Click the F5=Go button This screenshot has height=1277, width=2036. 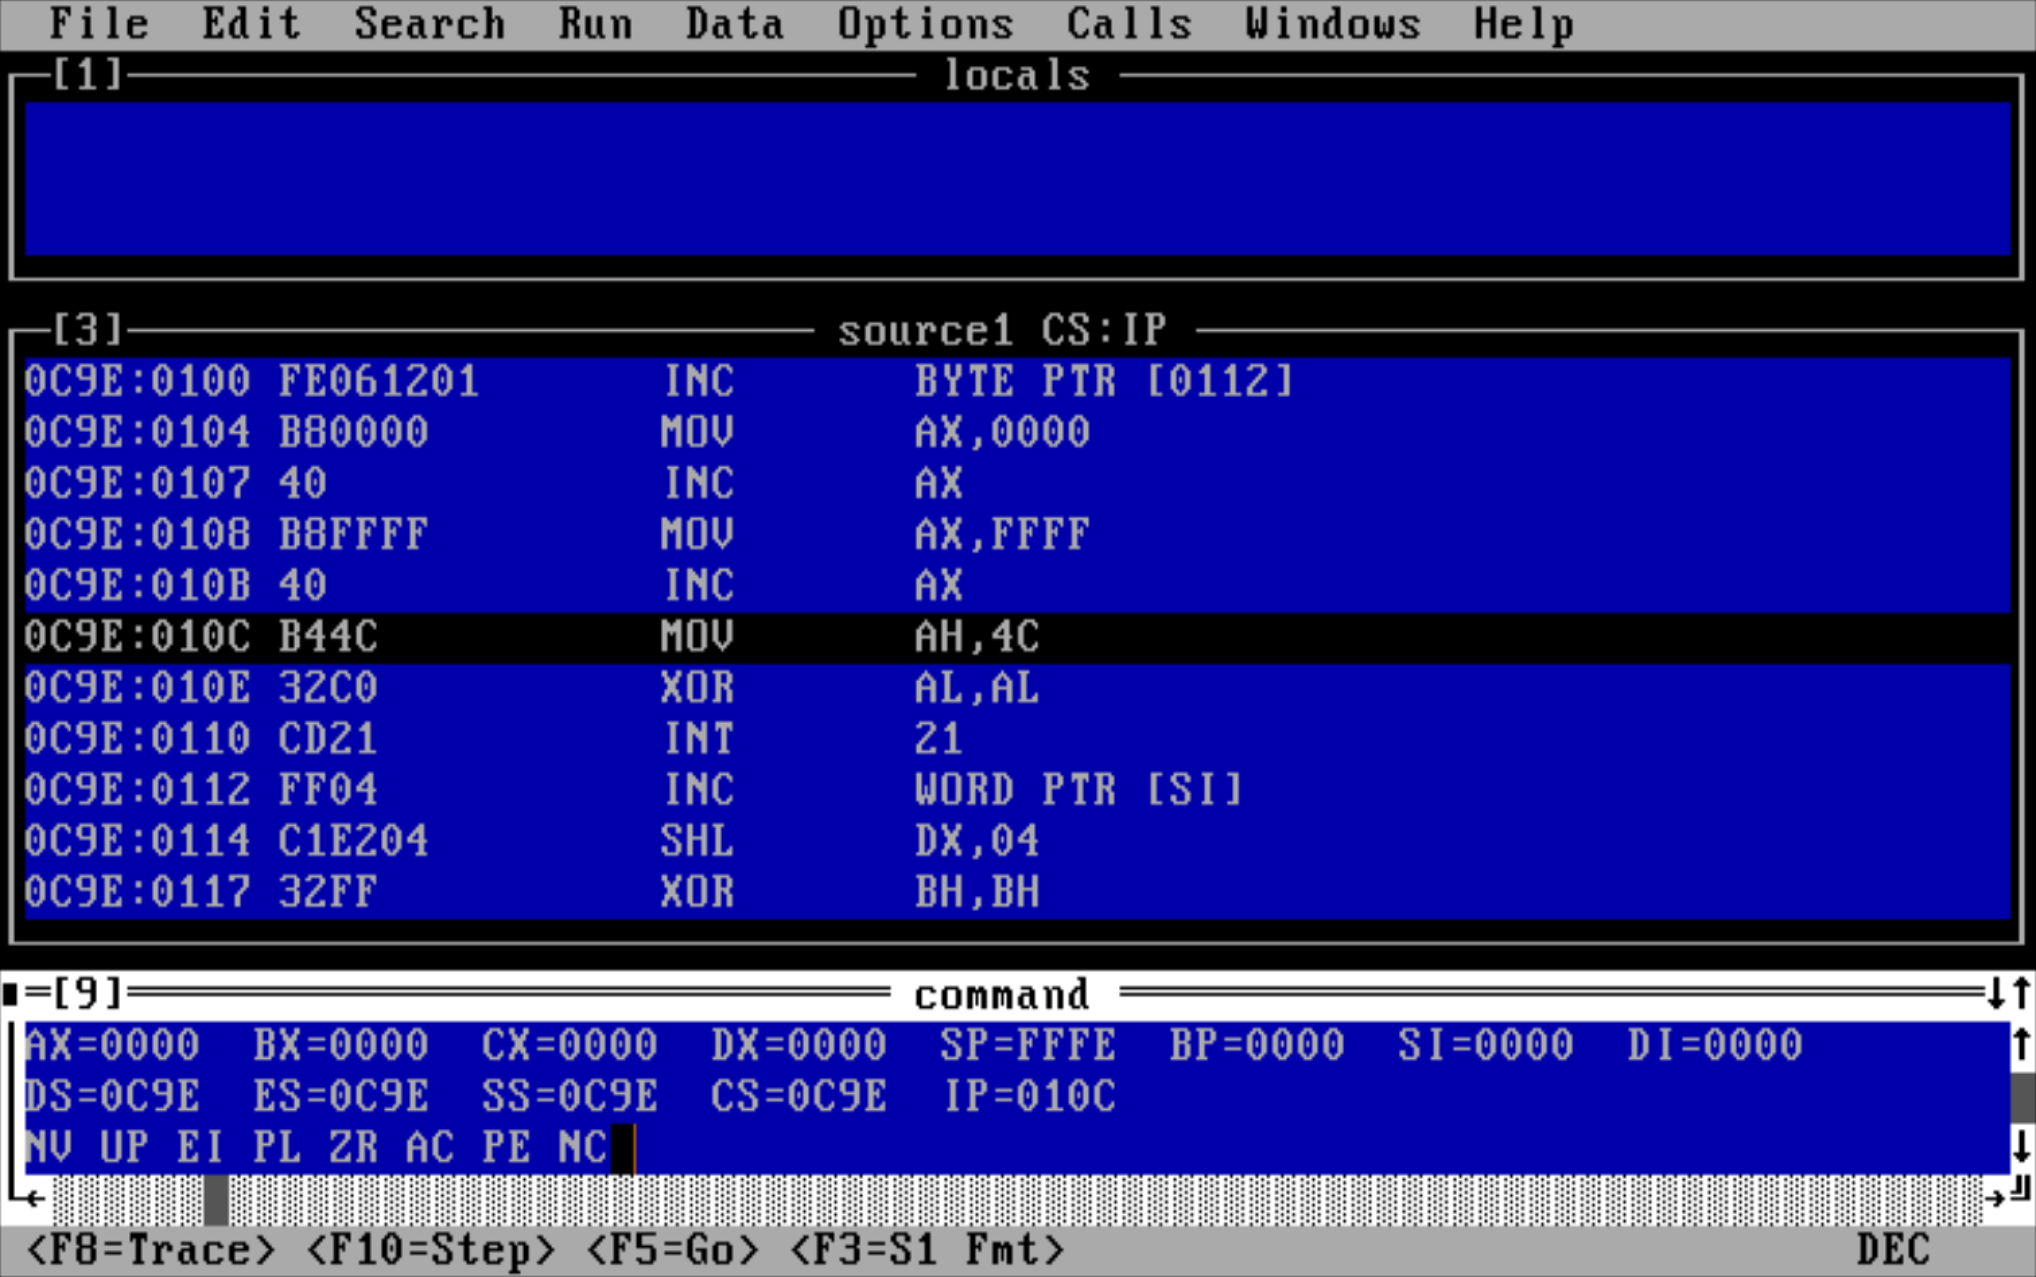672,1250
